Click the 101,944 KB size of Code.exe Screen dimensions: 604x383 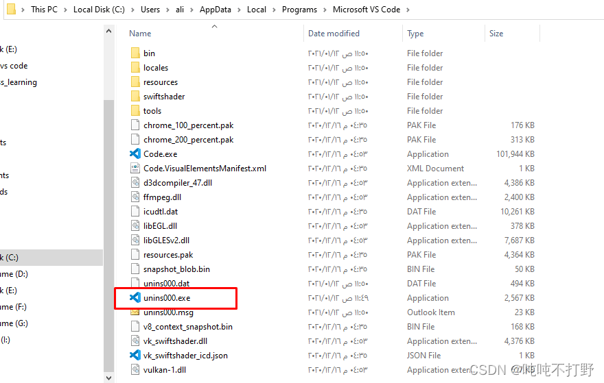(515, 154)
